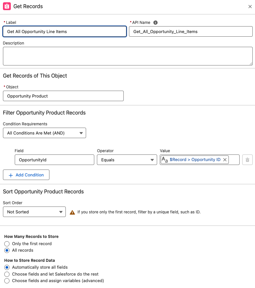The image size is (255, 288).
Task: Select the All records radio button
Action: [7, 250]
